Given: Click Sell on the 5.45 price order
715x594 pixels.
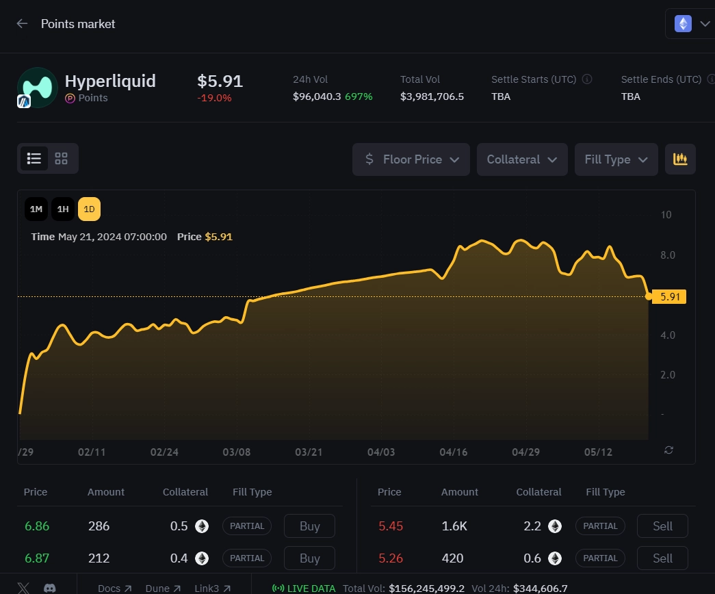Looking at the screenshot, I should pyautogui.click(x=662, y=526).
